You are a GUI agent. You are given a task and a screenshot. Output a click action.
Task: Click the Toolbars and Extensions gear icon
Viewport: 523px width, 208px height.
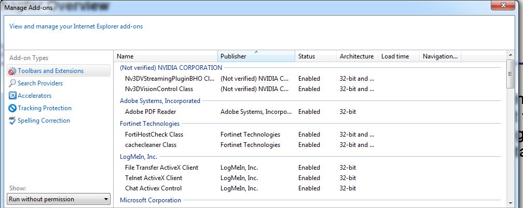[12, 71]
